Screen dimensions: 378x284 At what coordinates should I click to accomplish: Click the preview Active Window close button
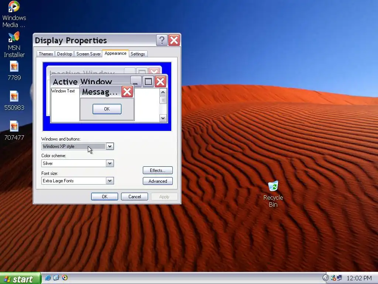click(160, 82)
